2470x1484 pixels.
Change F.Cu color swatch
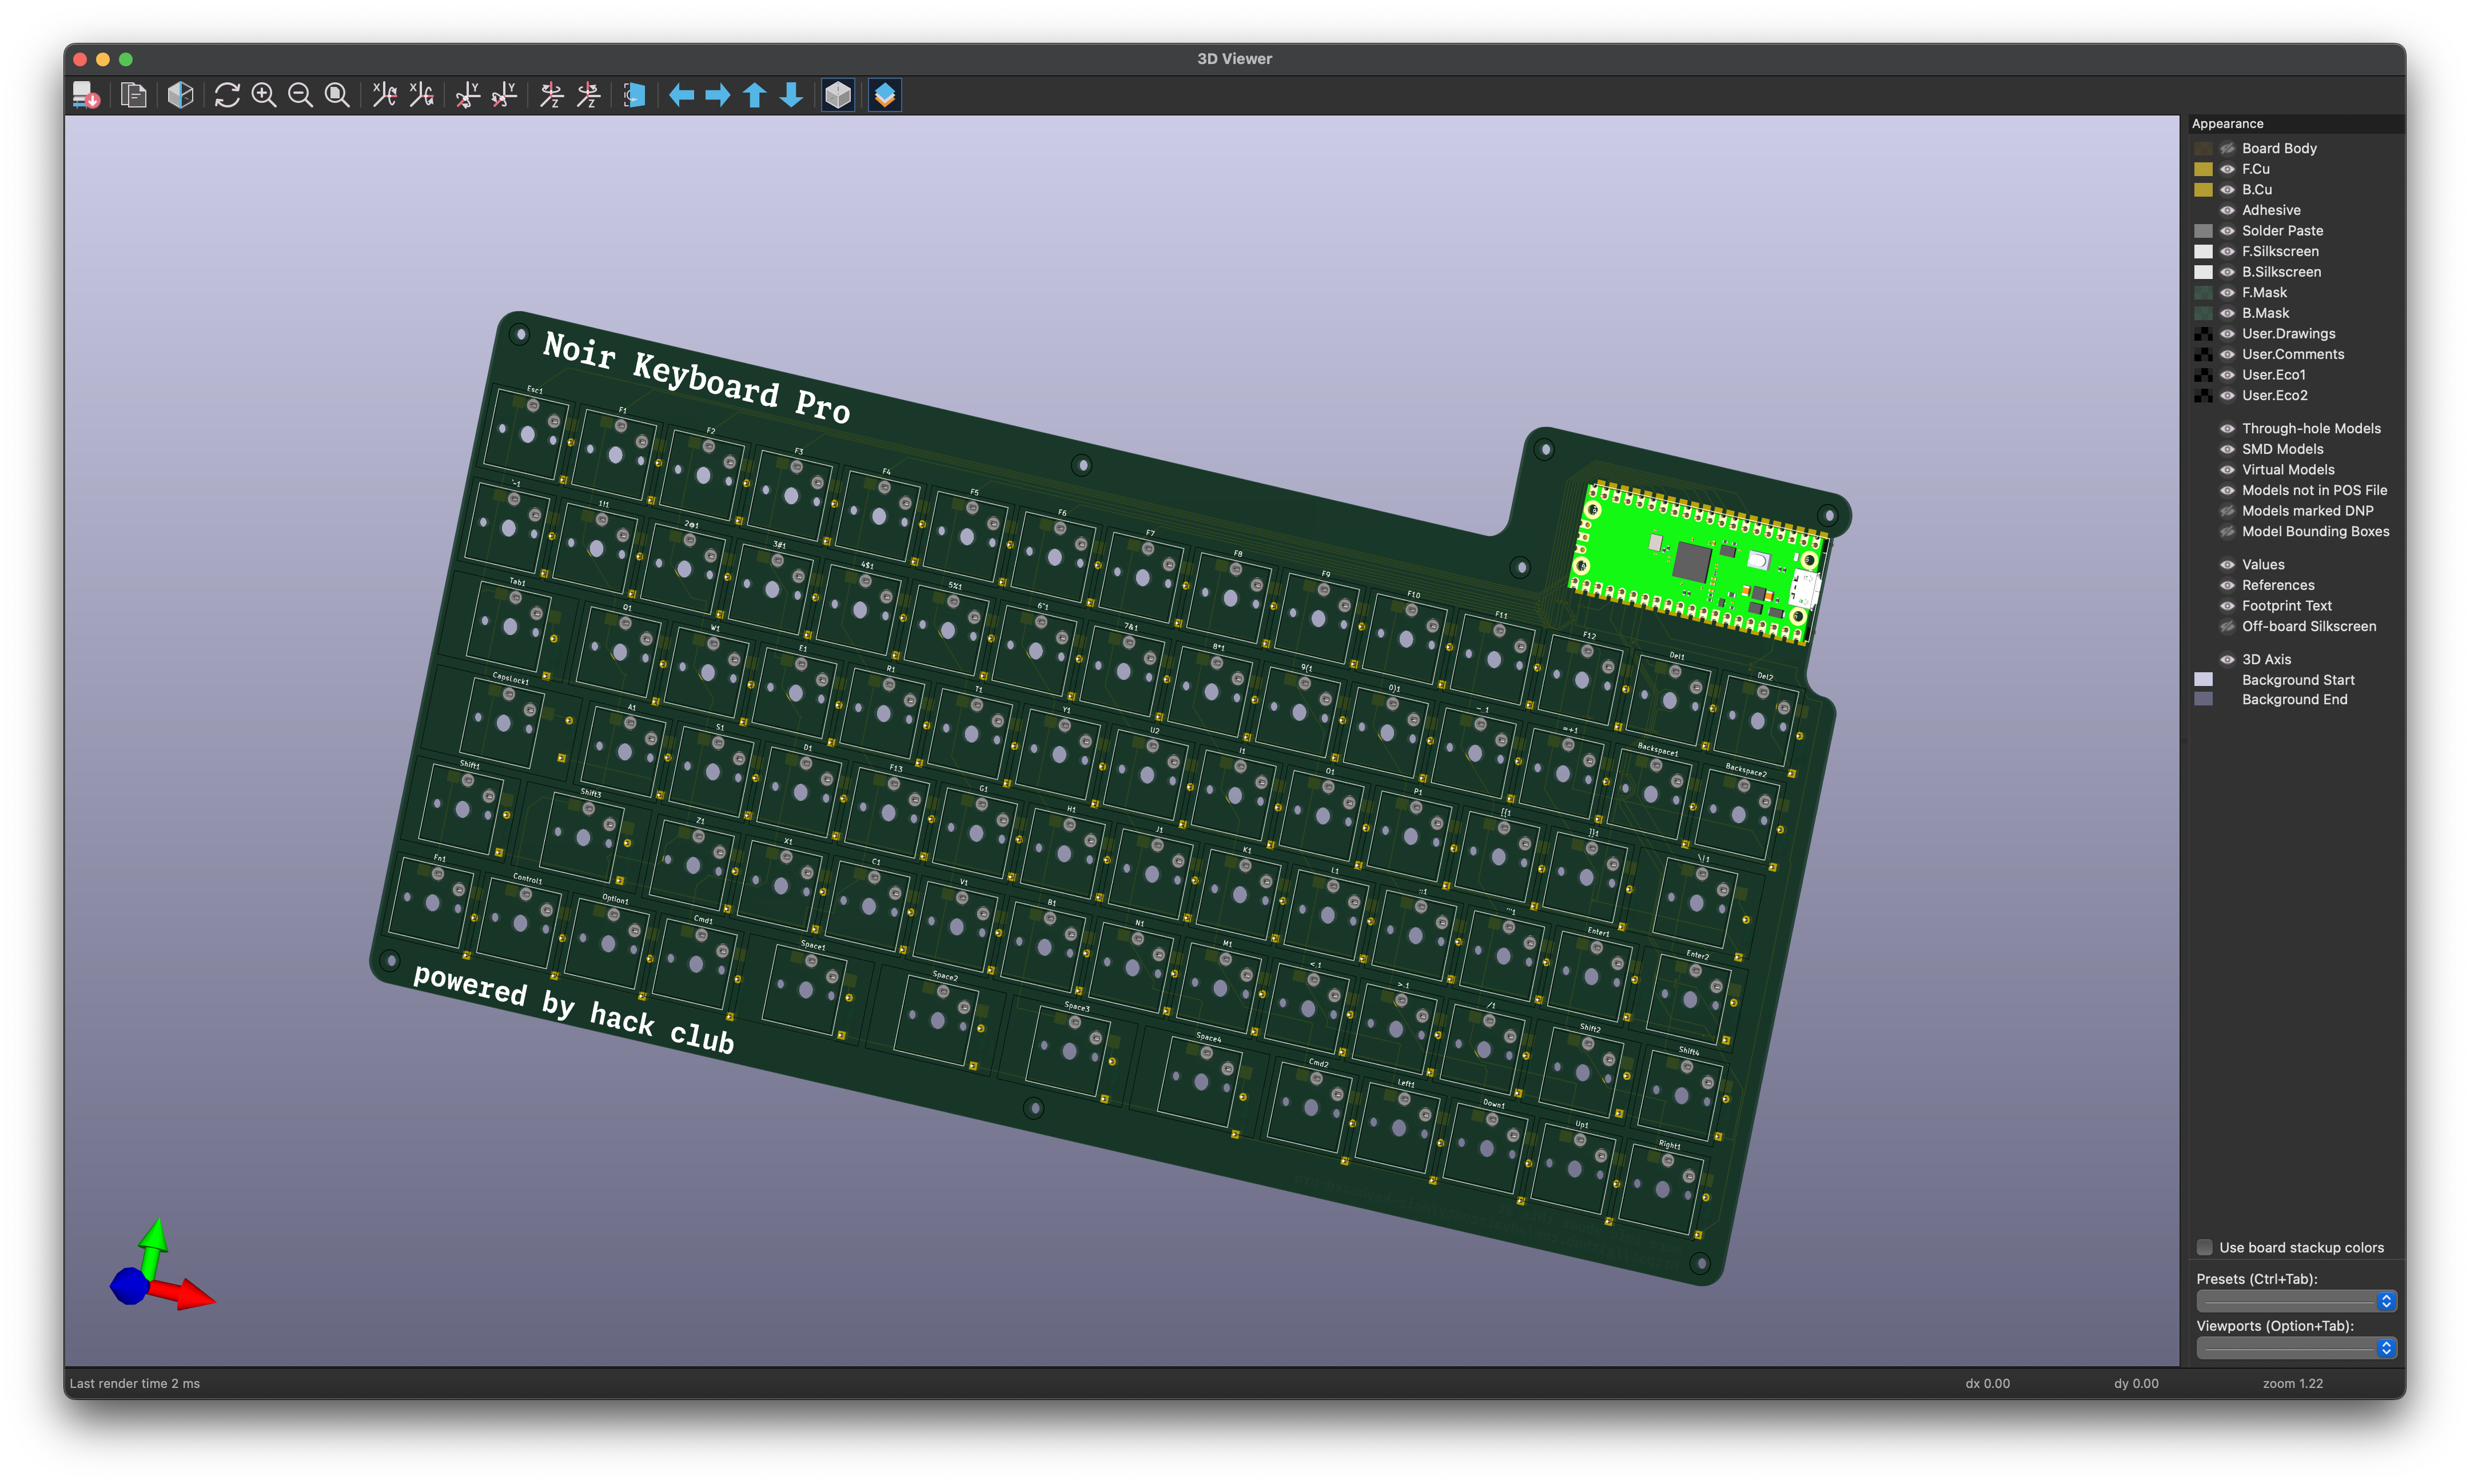coord(2203,169)
